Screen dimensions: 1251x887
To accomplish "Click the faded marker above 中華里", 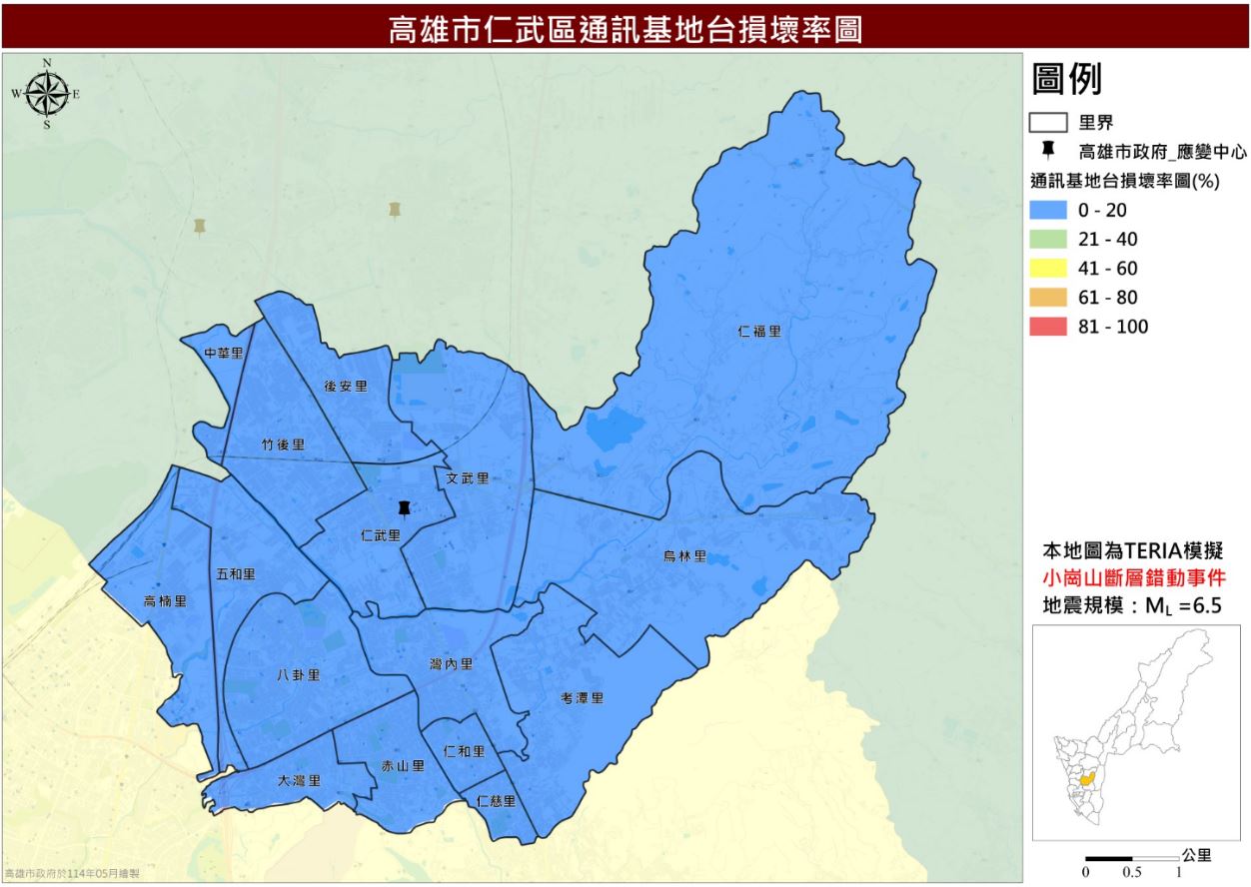I will coord(201,227).
